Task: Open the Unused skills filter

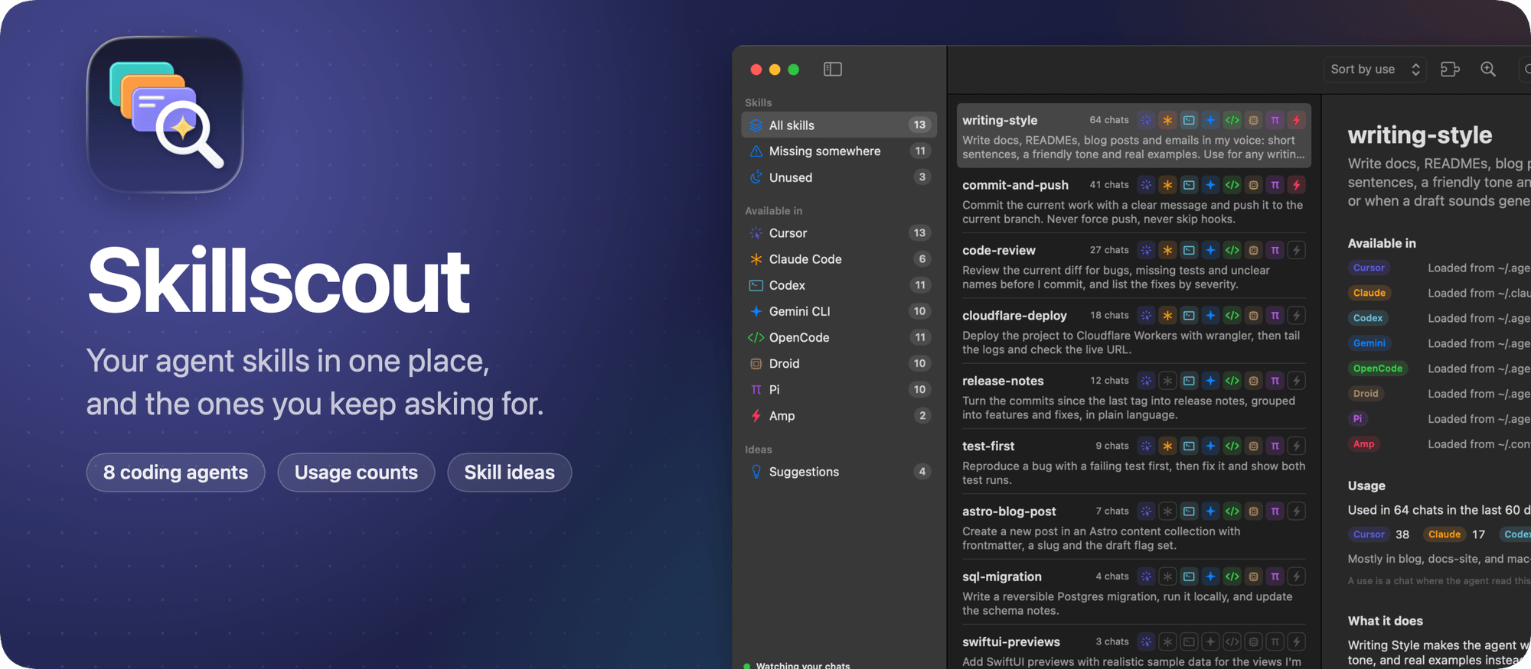Action: [x=839, y=177]
